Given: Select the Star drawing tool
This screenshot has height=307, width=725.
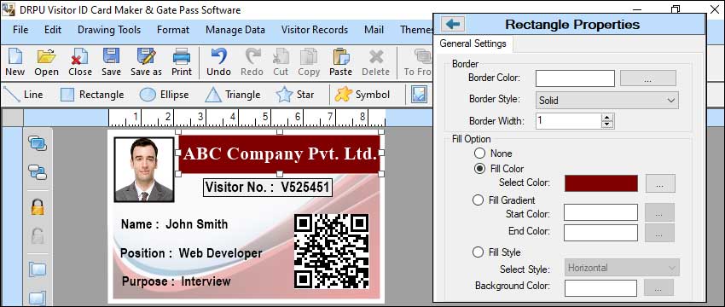Looking at the screenshot, I should tap(295, 95).
